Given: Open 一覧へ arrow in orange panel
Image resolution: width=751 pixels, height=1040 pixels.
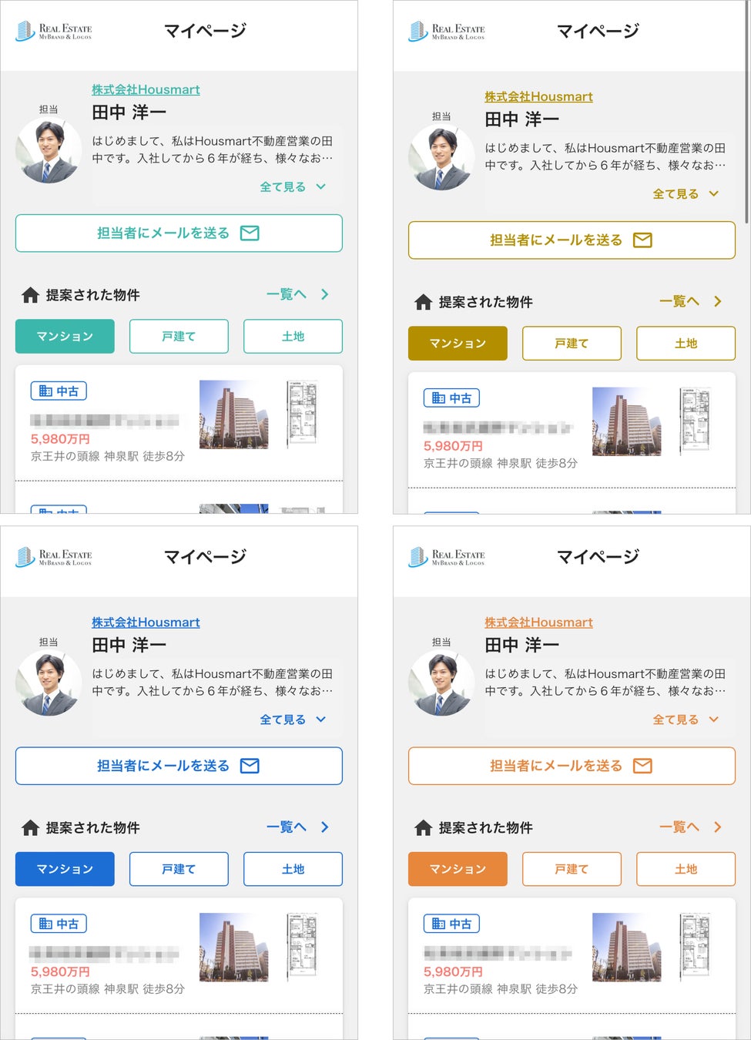Looking at the screenshot, I should point(718,827).
